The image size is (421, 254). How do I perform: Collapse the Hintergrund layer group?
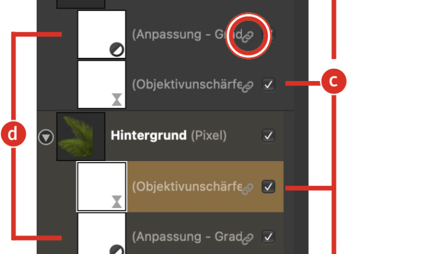pos(46,137)
